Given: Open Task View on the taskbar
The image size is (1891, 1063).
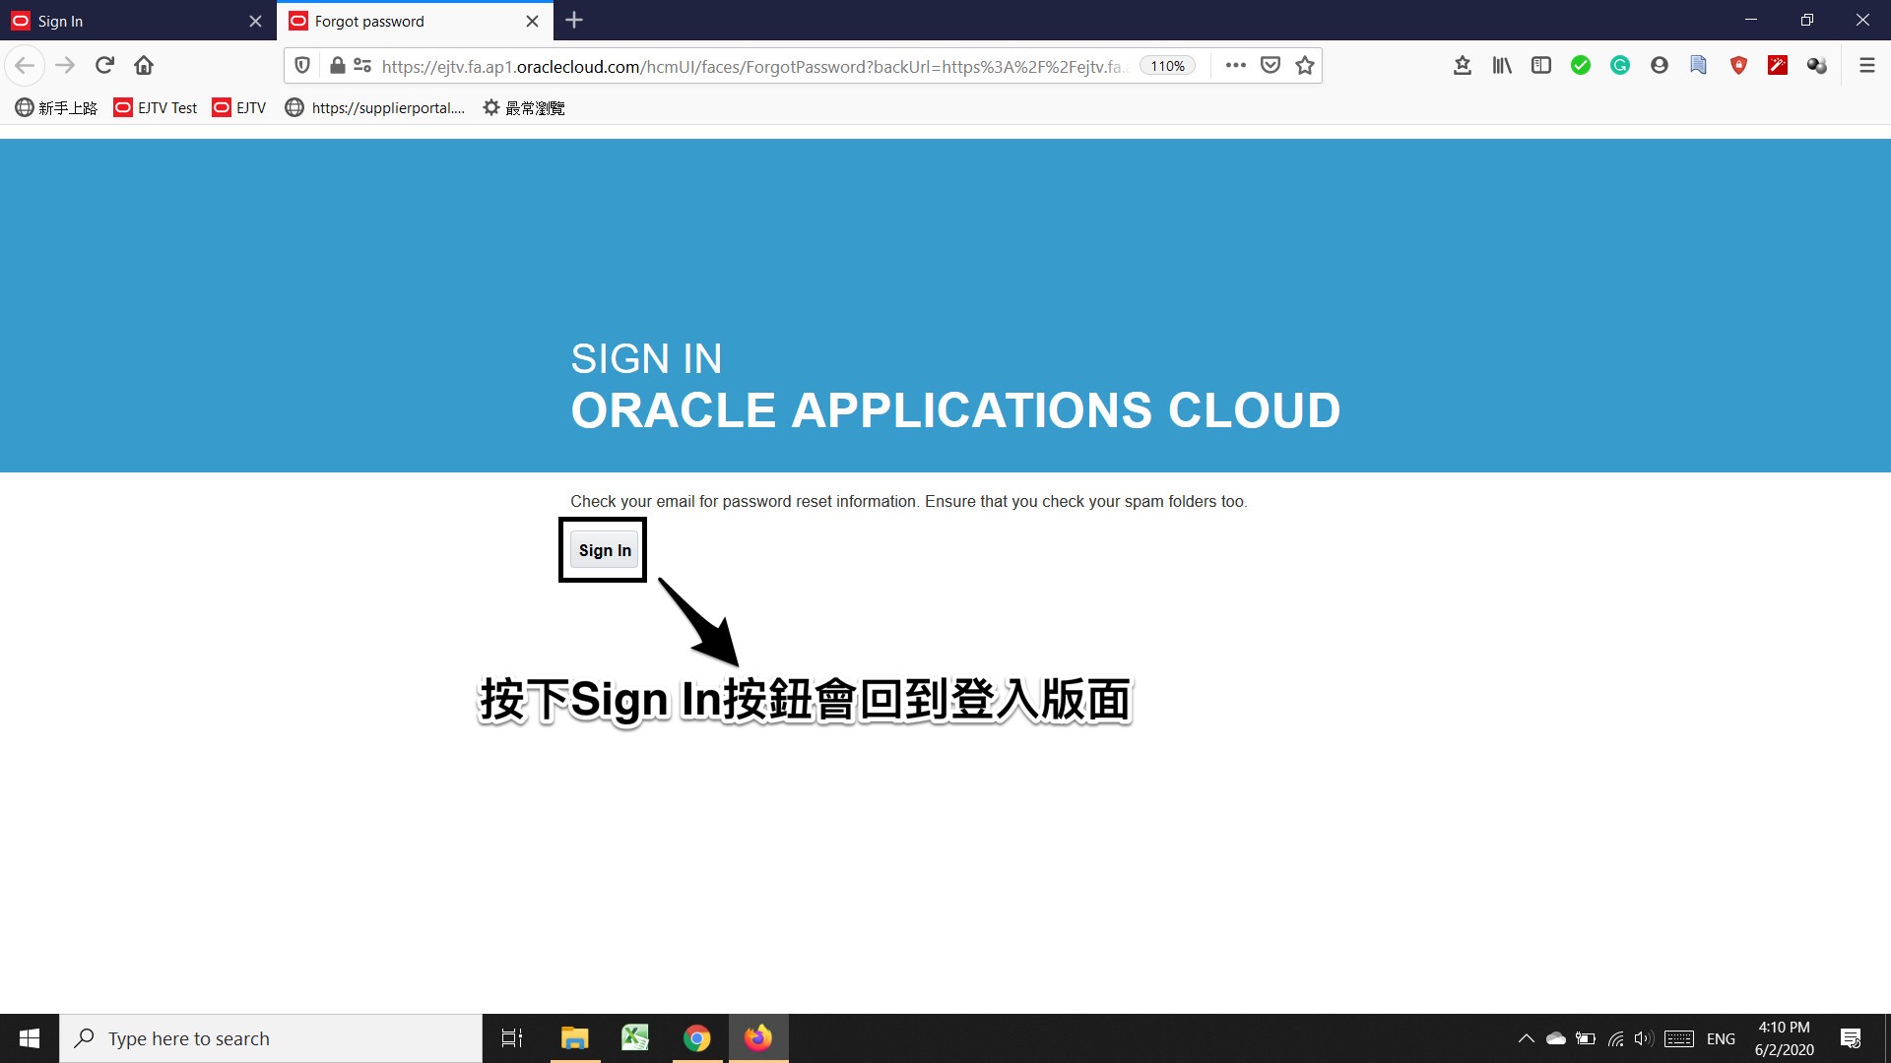Looking at the screenshot, I should pyautogui.click(x=512, y=1038).
